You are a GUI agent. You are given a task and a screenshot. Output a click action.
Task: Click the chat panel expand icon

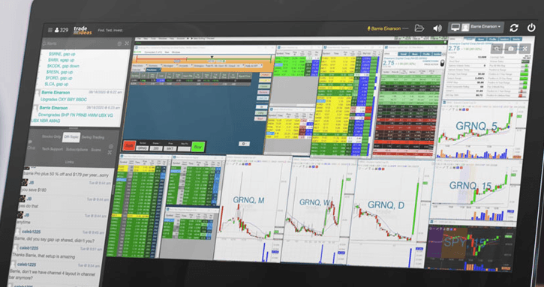[110, 153]
